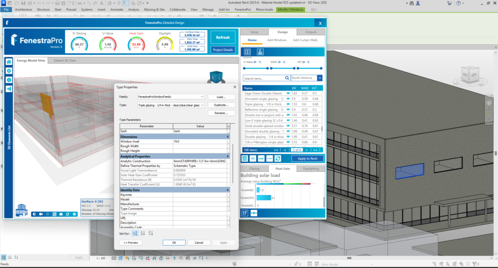Switch to the Setup tab
Screen dimensions: 498x268
coord(254,32)
